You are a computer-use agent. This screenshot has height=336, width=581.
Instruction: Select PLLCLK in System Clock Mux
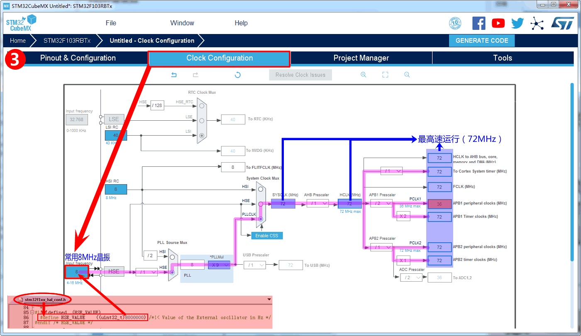[261, 219]
